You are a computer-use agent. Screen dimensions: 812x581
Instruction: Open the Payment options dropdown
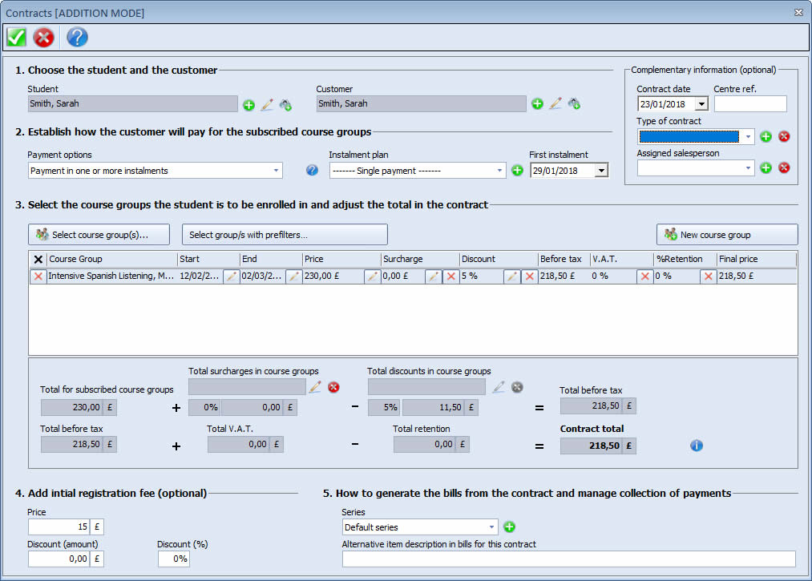pyautogui.click(x=276, y=171)
